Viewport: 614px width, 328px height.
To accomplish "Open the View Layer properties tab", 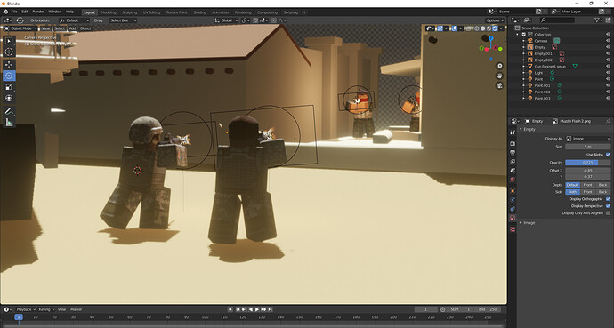I will (x=513, y=162).
